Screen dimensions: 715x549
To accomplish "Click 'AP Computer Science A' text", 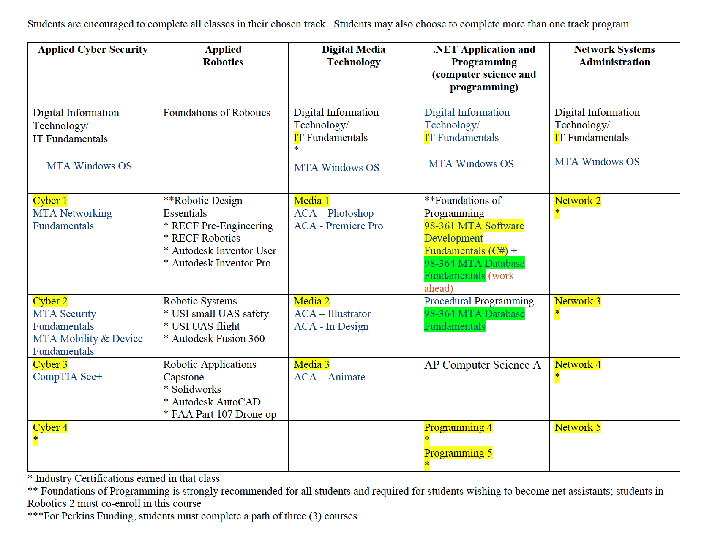I will [483, 365].
